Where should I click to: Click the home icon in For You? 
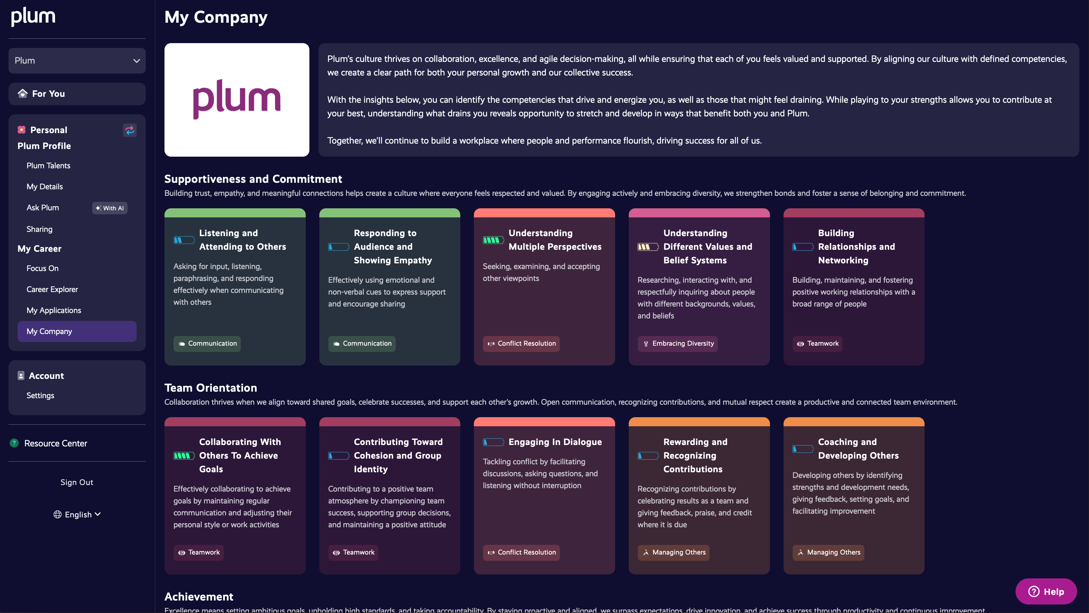(x=22, y=93)
